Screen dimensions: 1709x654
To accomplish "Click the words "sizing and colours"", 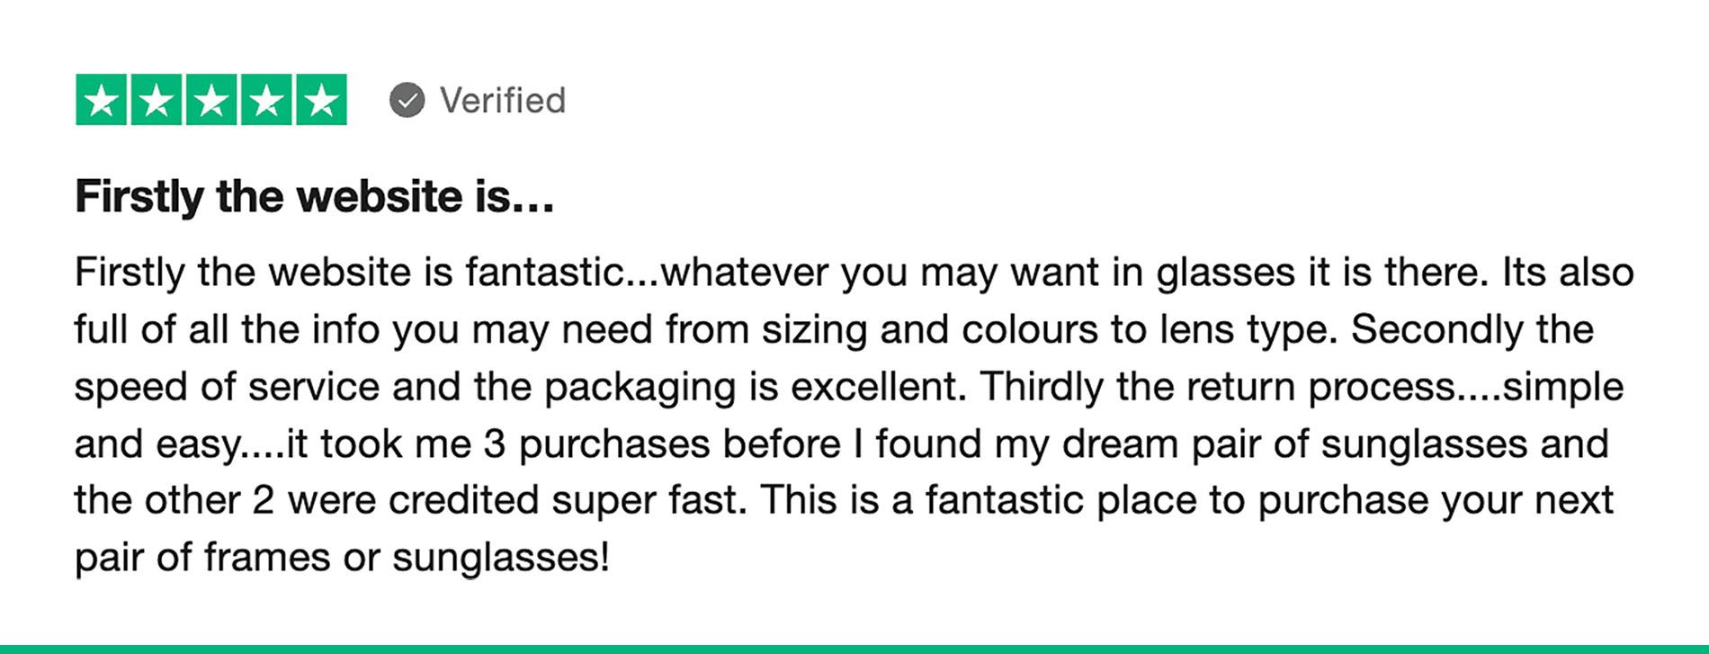I will 930,330.
